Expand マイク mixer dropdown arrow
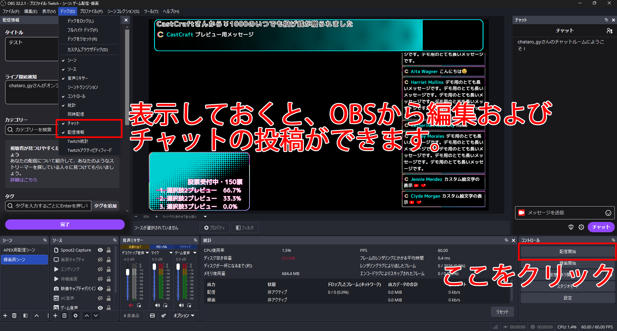The image size is (617, 331). tap(171, 253)
